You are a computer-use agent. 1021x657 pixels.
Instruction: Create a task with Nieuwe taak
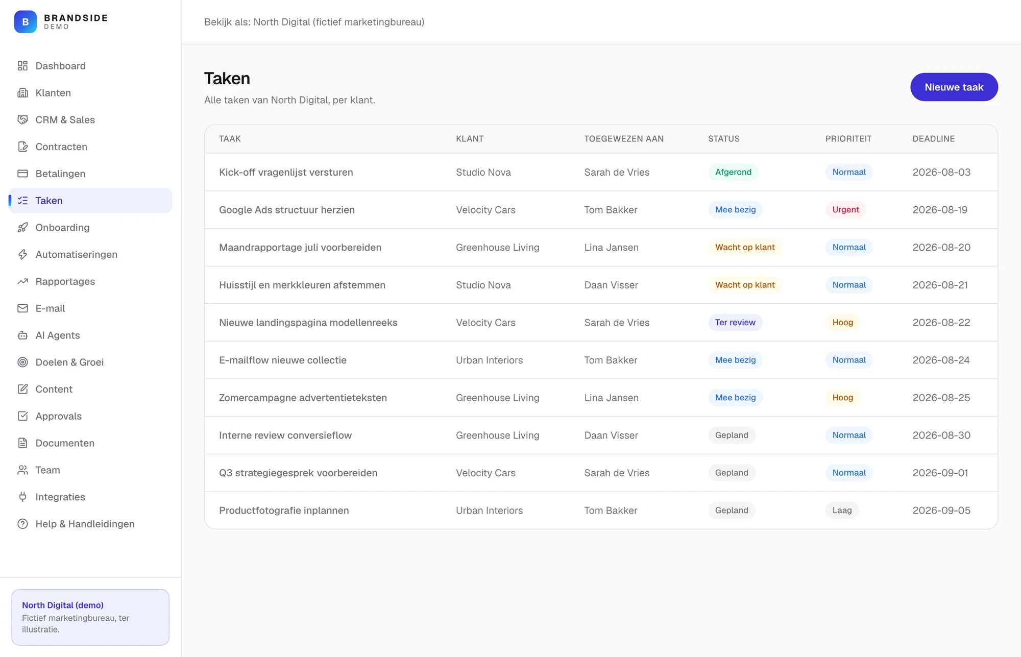point(954,87)
